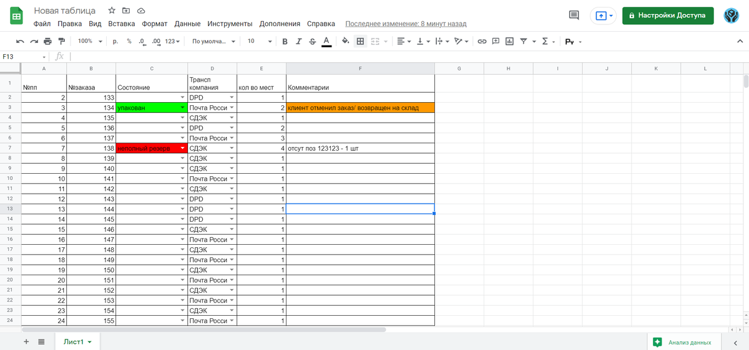The image size is (749, 350).
Task: Click the input tools Ру icon
Action: pos(570,42)
